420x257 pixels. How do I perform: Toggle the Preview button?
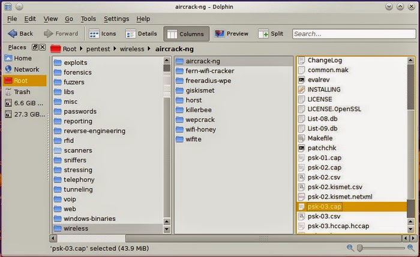point(232,34)
